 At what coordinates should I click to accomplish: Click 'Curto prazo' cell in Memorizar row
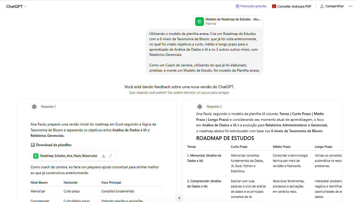pyautogui.click(x=72, y=191)
